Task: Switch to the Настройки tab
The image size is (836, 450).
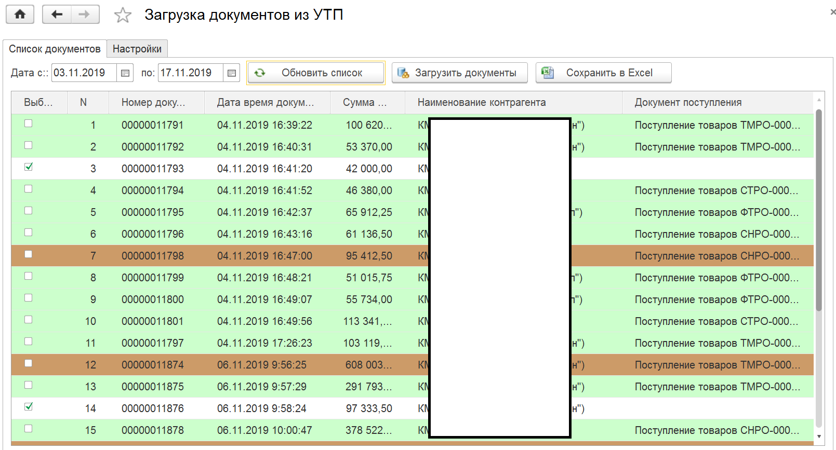Action: [137, 49]
